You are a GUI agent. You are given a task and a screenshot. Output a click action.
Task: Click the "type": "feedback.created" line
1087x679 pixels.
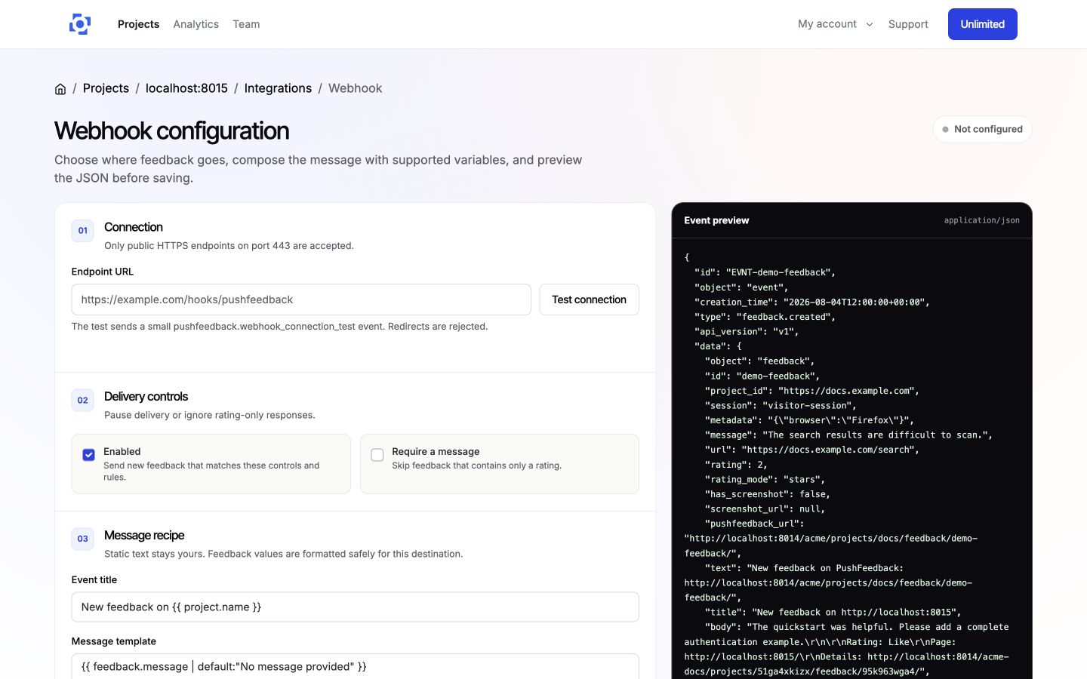(x=765, y=317)
